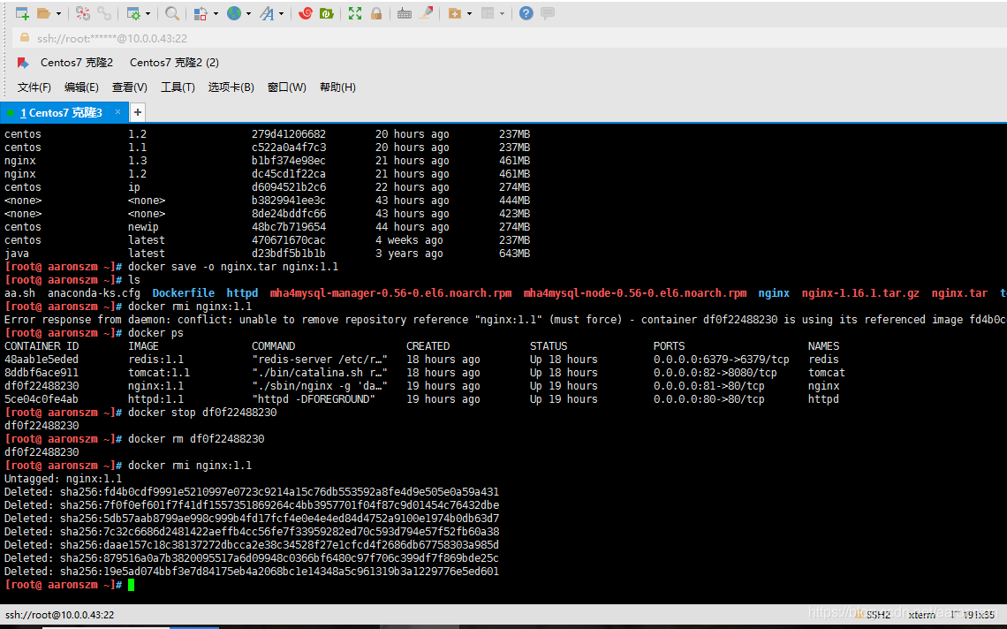1007x629 pixels.
Task: Open the 工具(T) menu
Action: [x=178, y=87]
